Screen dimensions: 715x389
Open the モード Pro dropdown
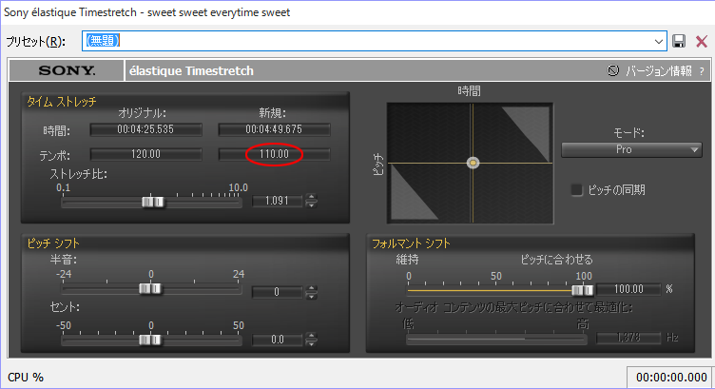(631, 149)
